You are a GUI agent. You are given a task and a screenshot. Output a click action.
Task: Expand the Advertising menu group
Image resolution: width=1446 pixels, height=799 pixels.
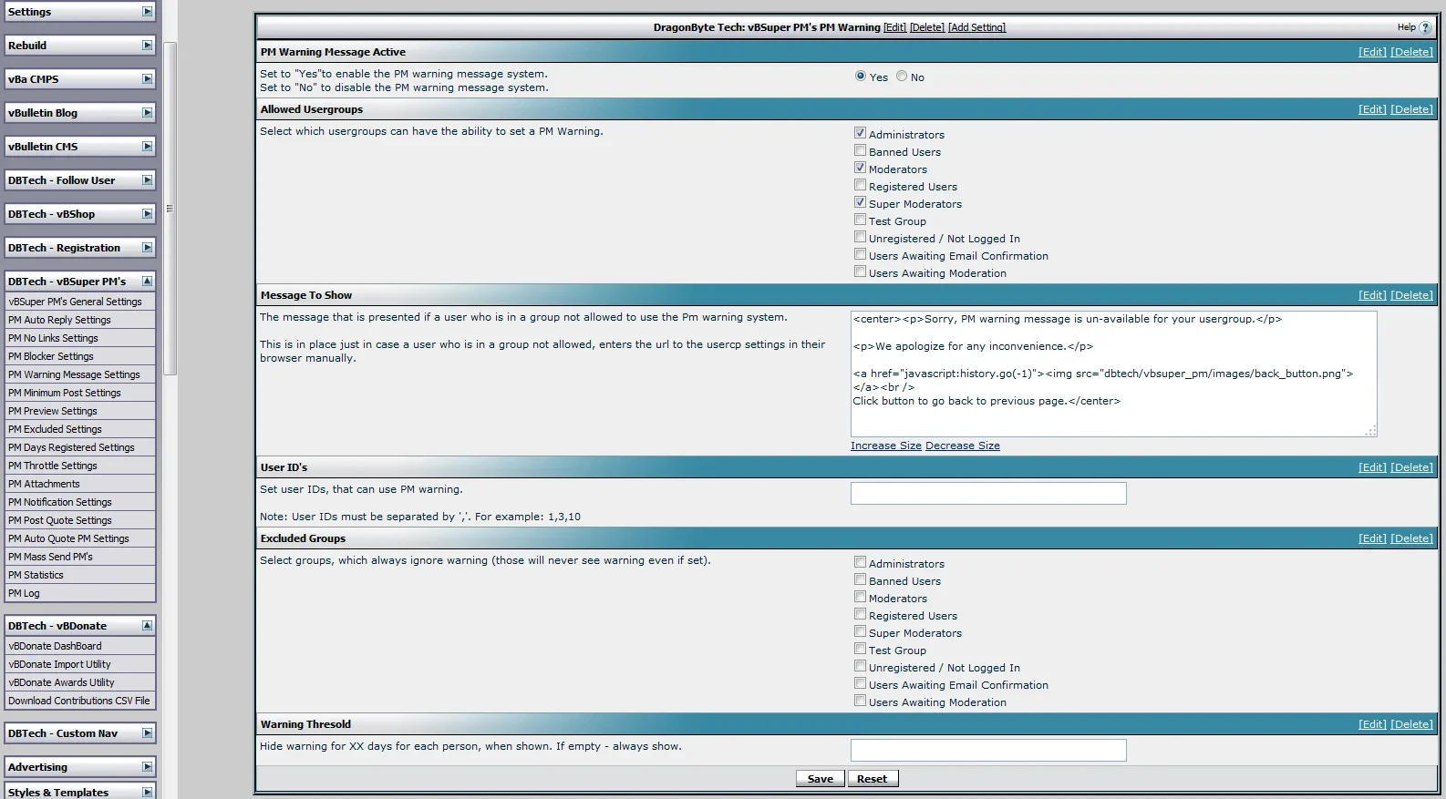(147, 767)
